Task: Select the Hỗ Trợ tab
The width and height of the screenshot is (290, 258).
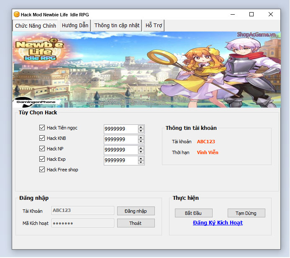Action: click(154, 26)
